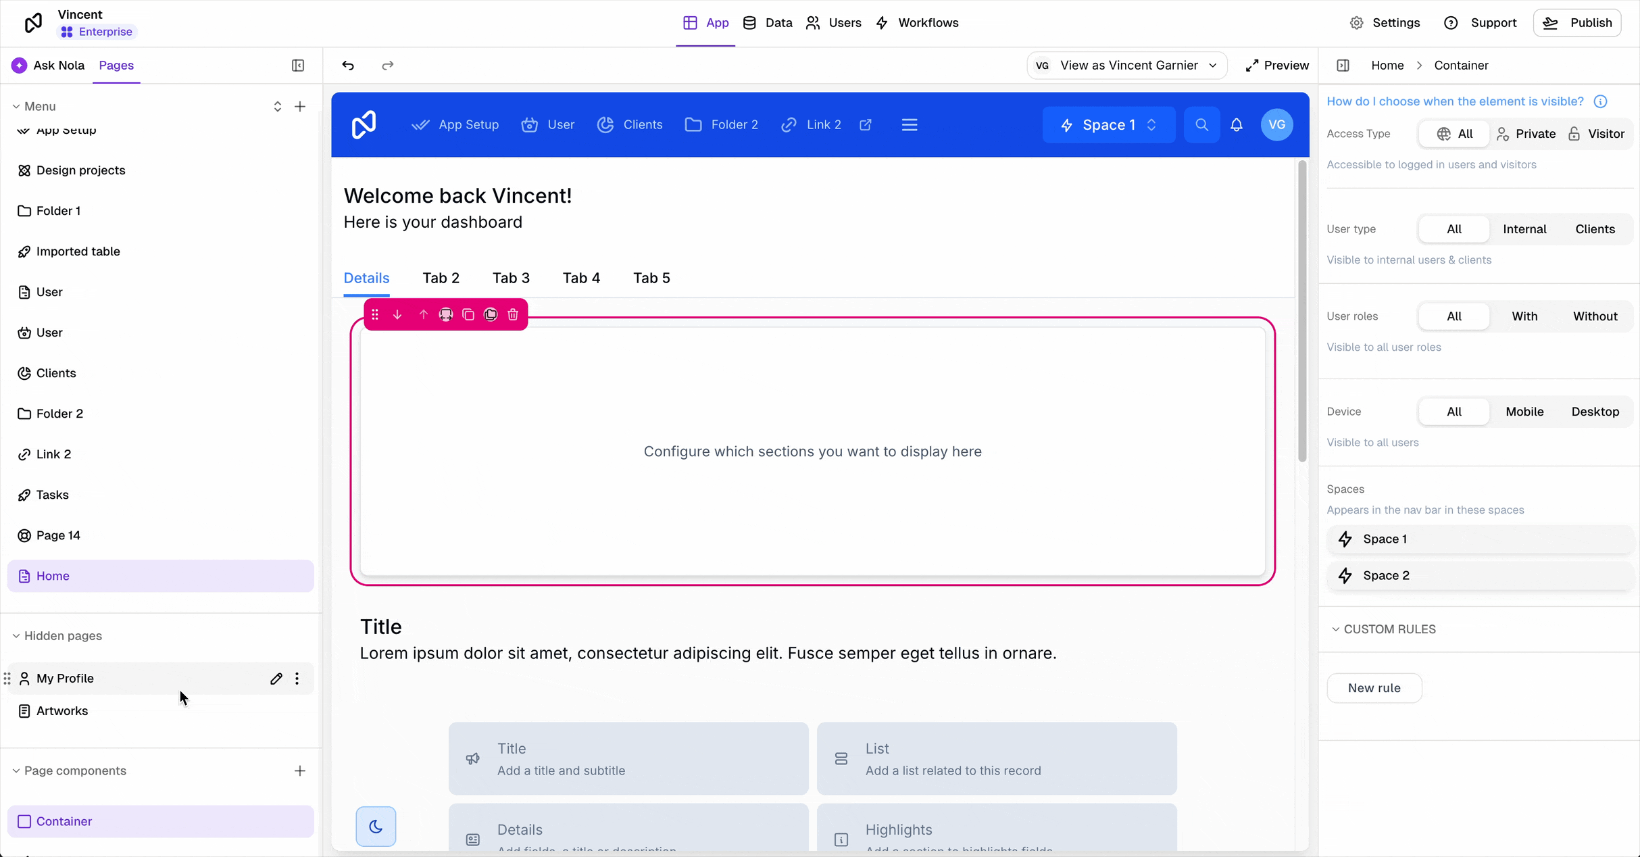Click the search icon in the blue navbar

point(1201,125)
